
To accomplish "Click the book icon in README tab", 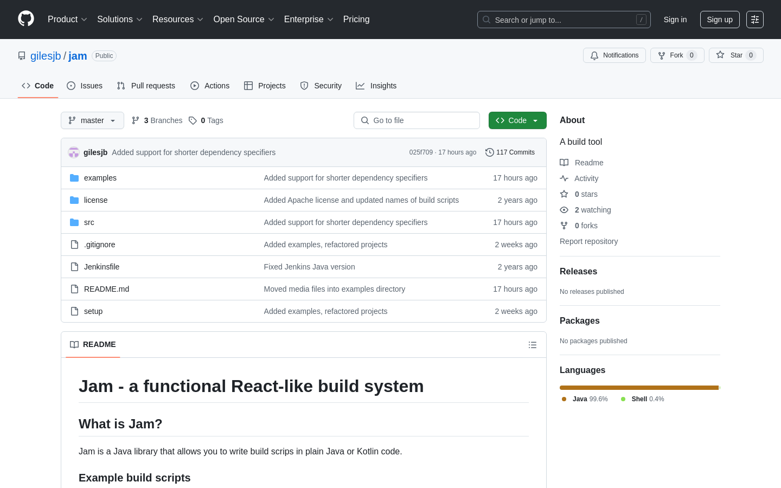I will click(x=74, y=344).
